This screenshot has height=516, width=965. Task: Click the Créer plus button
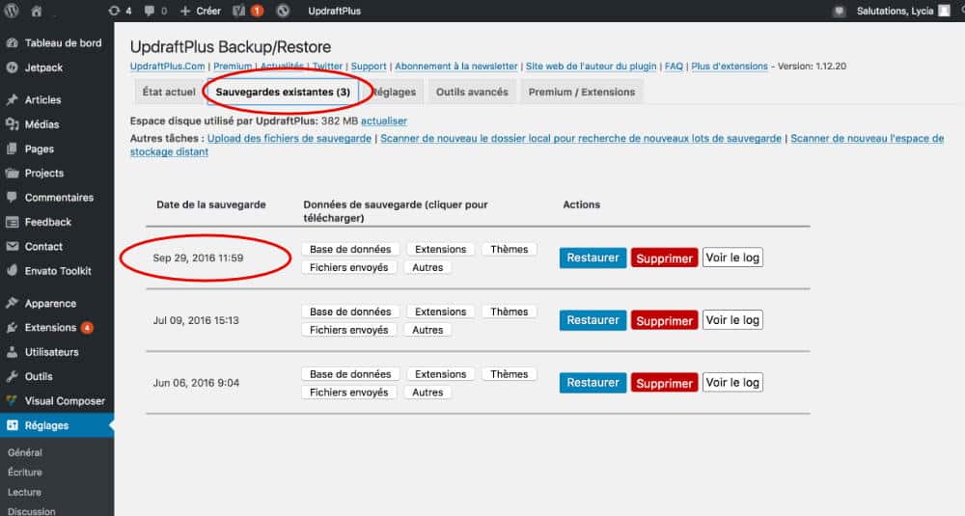pos(200,11)
